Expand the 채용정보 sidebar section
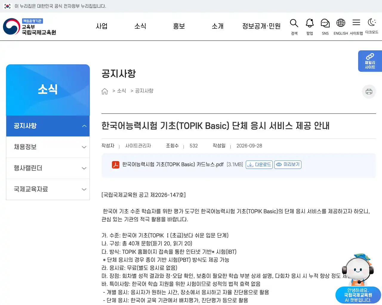The height and width of the screenshot is (305, 382). 48,147
